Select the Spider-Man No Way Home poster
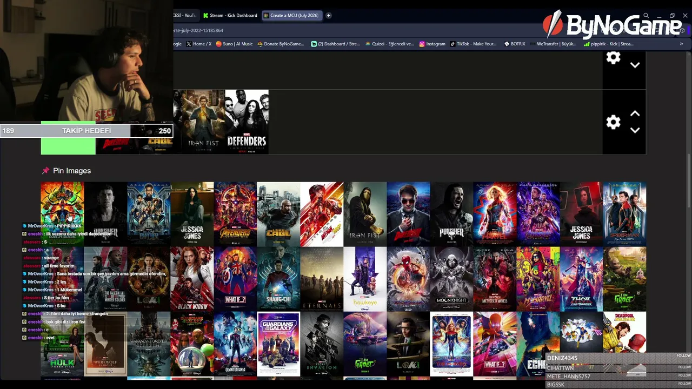Screen dimensions: 692x389 tap(408, 279)
